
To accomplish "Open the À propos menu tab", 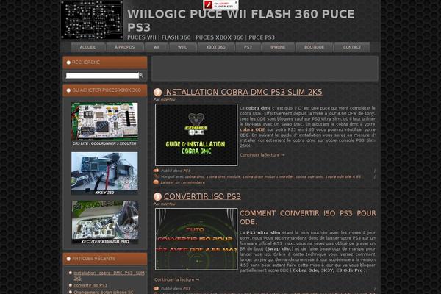I will tap(125, 47).
